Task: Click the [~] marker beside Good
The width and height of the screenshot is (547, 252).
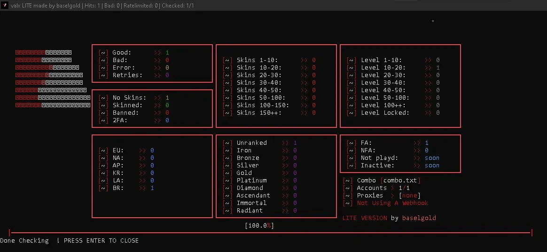Action: [x=103, y=53]
